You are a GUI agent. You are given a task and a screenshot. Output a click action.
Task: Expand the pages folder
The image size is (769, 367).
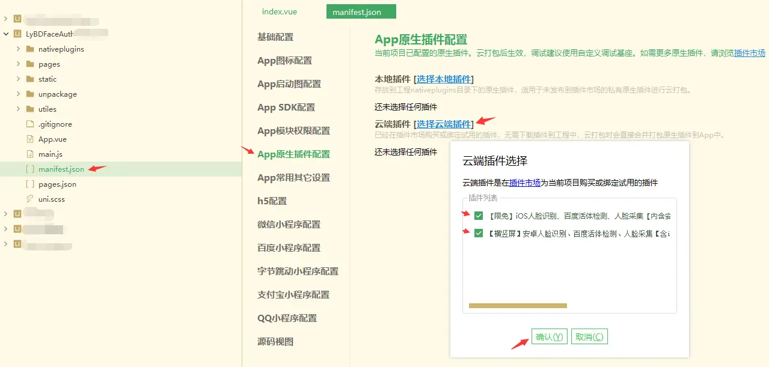click(x=19, y=64)
